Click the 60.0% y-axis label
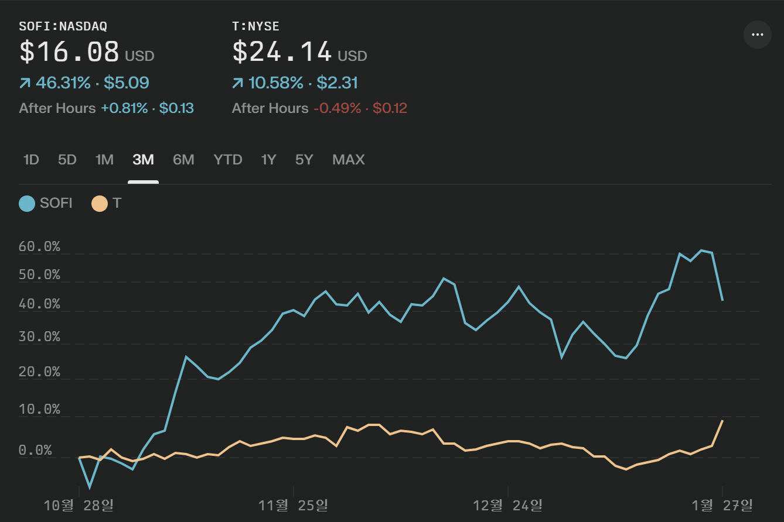Image resolution: width=784 pixels, height=522 pixels. [x=40, y=247]
